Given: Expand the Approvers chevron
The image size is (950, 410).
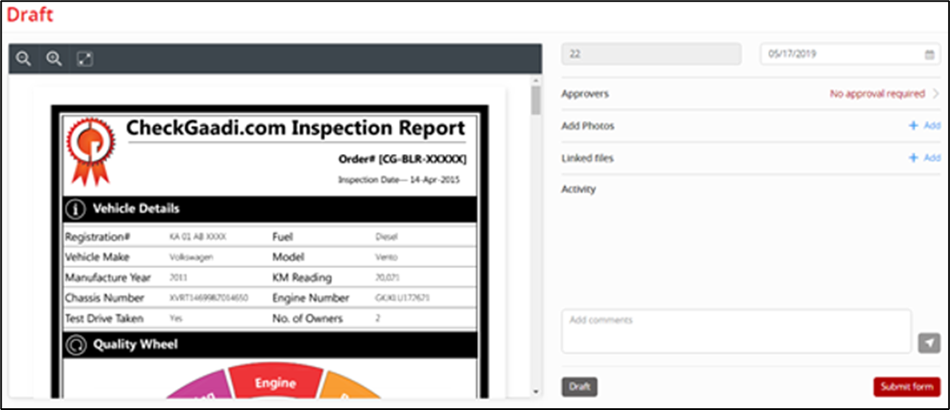Looking at the screenshot, I should 936,94.
